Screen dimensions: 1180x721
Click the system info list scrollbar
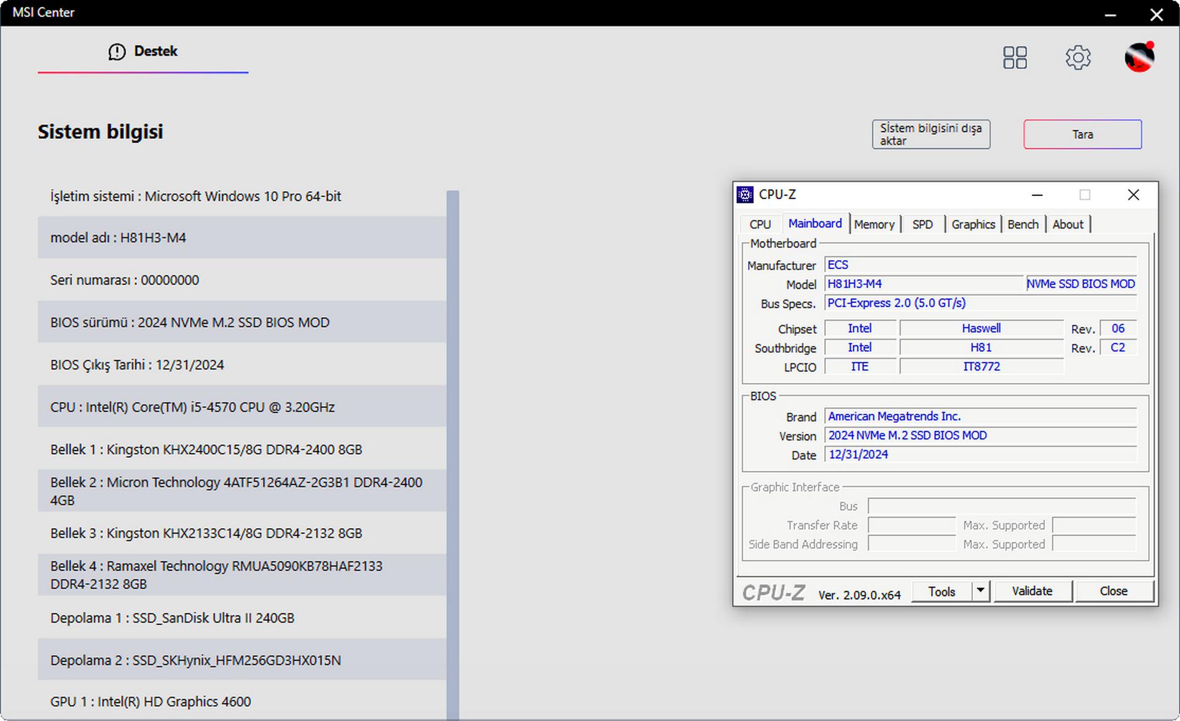[453, 430]
